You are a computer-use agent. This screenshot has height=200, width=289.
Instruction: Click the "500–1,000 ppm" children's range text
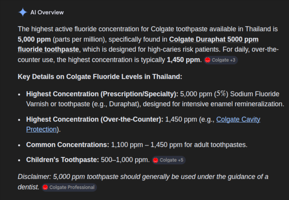click(x=125, y=160)
